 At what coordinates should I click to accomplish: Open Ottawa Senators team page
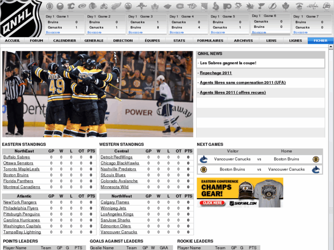[x=18, y=163]
